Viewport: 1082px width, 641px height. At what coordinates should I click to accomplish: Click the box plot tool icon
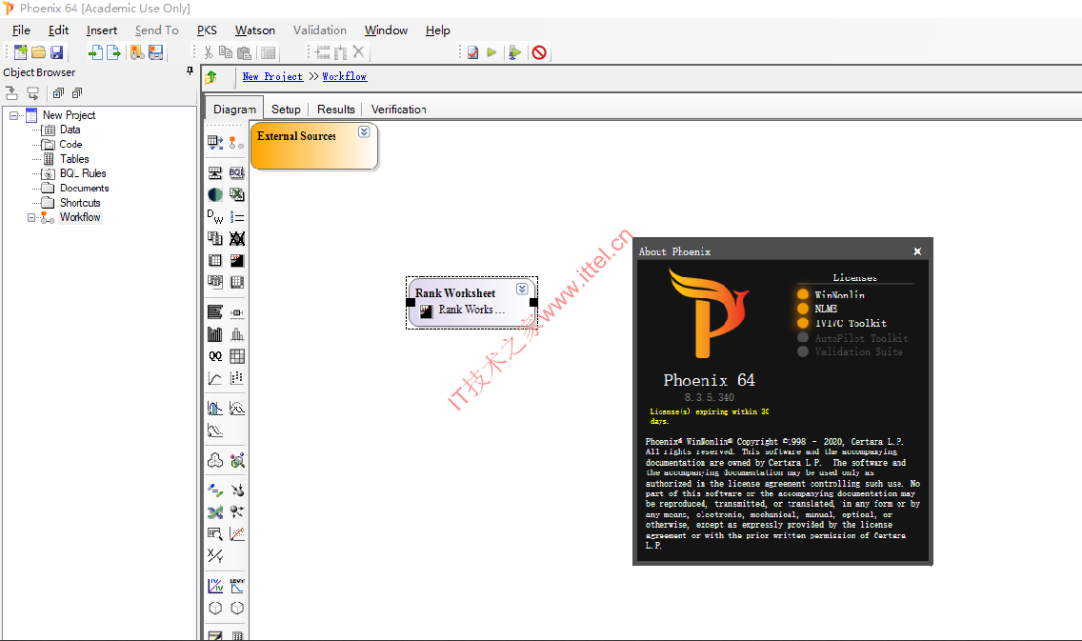(236, 312)
